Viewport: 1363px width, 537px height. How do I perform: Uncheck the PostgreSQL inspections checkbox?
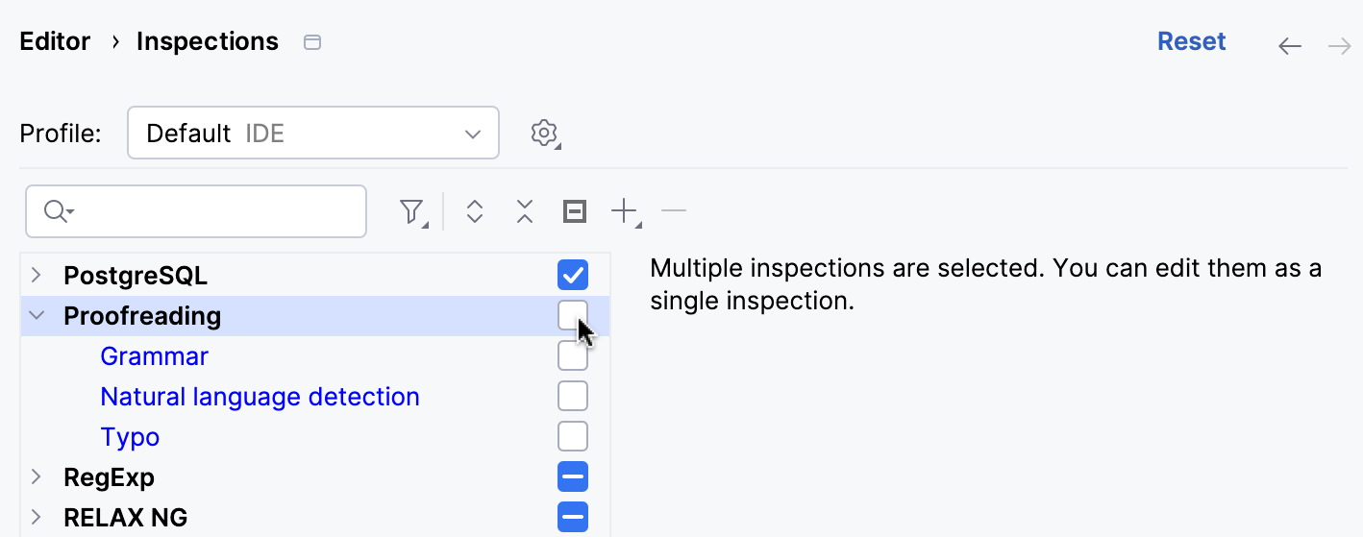(x=573, y=276)
